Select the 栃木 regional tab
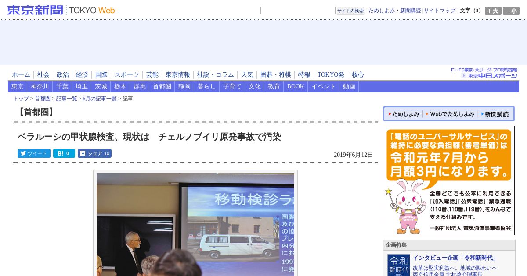 click(x=120, y=87)
